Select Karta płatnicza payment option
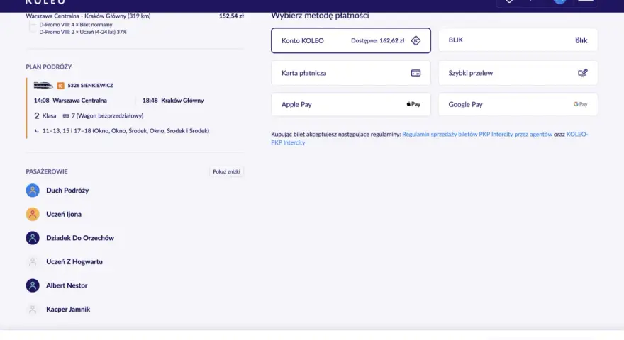This screenshot has width=624, height=340. 350,73
